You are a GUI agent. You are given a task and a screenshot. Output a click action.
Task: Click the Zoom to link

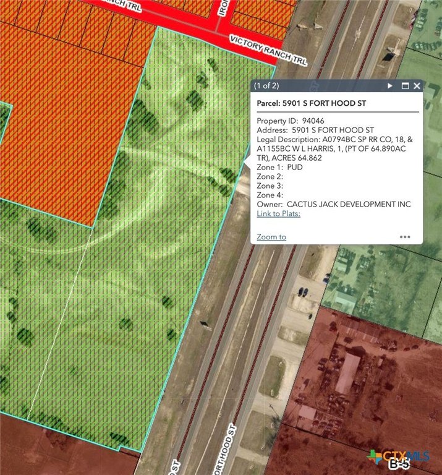tap(271, 236)
